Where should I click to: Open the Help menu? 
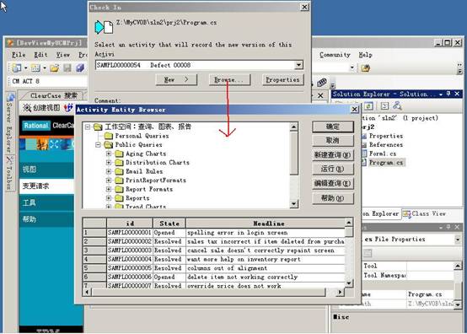pyautogui.click(x=366, y=55)
